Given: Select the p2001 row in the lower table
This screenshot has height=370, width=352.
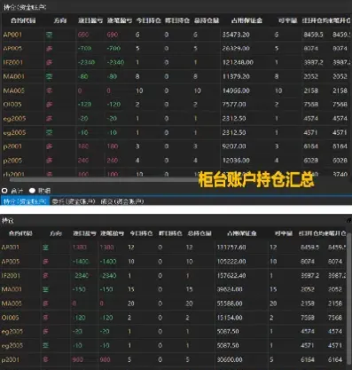Looking at the screenshot, I should [174, 359].
